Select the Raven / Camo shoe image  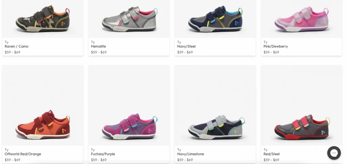pos(43,19)
